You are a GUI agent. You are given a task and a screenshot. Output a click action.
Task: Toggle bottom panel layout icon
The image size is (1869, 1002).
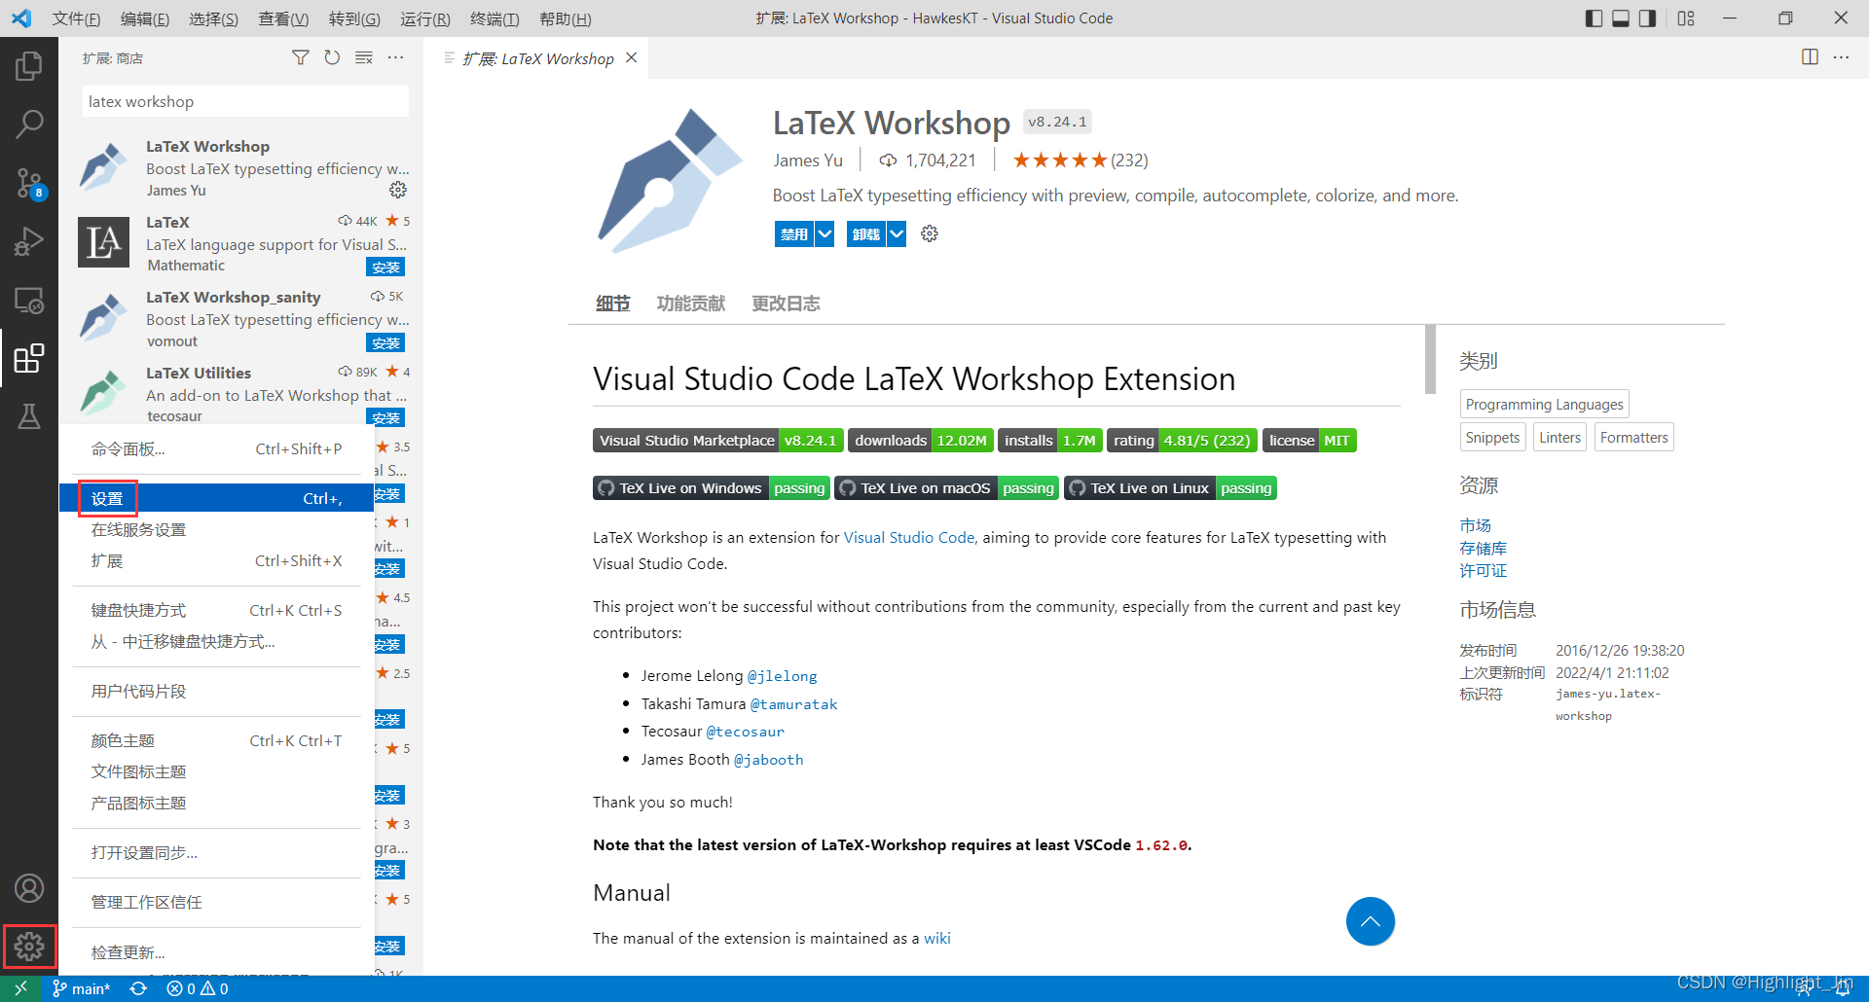click(x=1621, y=18)
